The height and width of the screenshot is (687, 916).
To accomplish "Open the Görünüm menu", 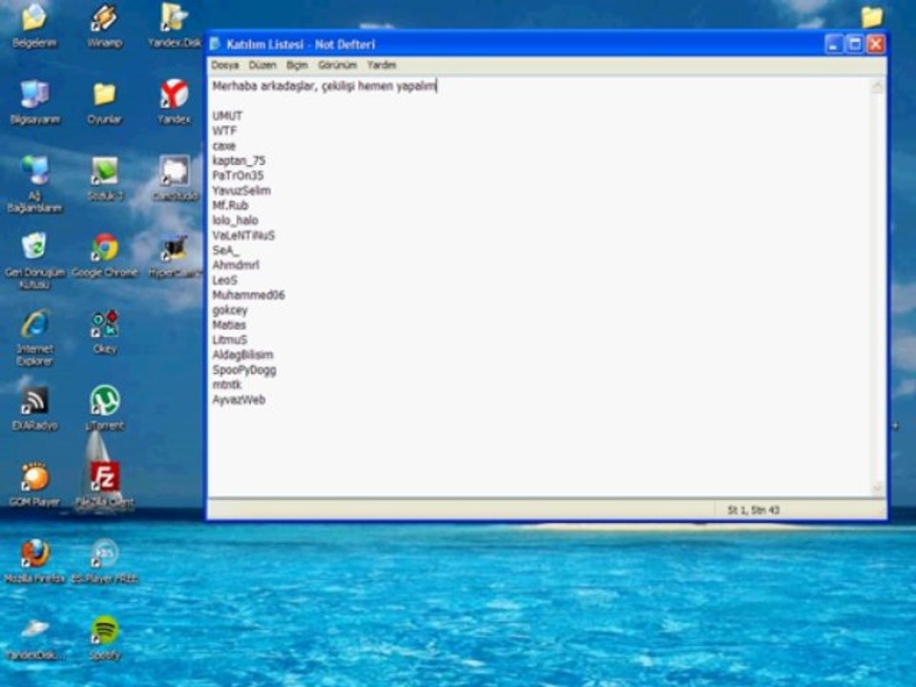I will tap(337, 65).
